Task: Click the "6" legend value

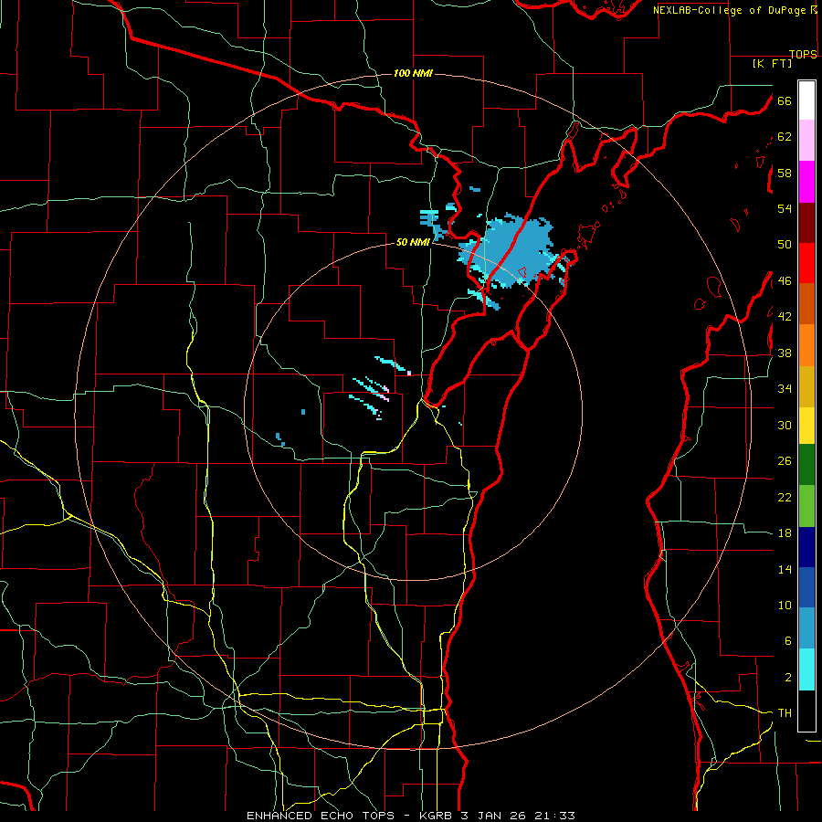Action: pos(787,641)
